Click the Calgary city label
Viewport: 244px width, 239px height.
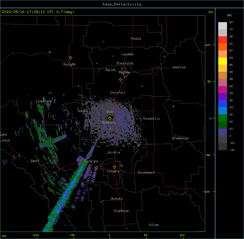pyautogui.click(x=113, y=171)
